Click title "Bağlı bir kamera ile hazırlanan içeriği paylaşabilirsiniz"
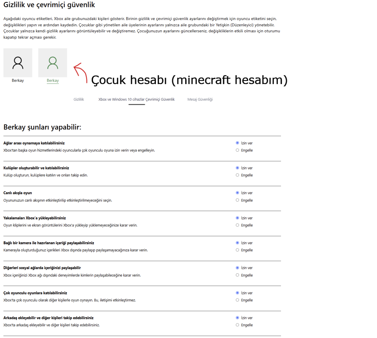Screen dimensions: 377x338 pyautogui.click(x=49, y=243)
